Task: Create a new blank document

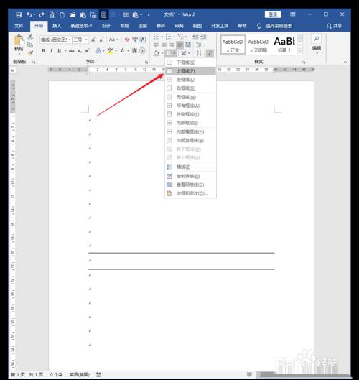Action: tap(62, 15)
